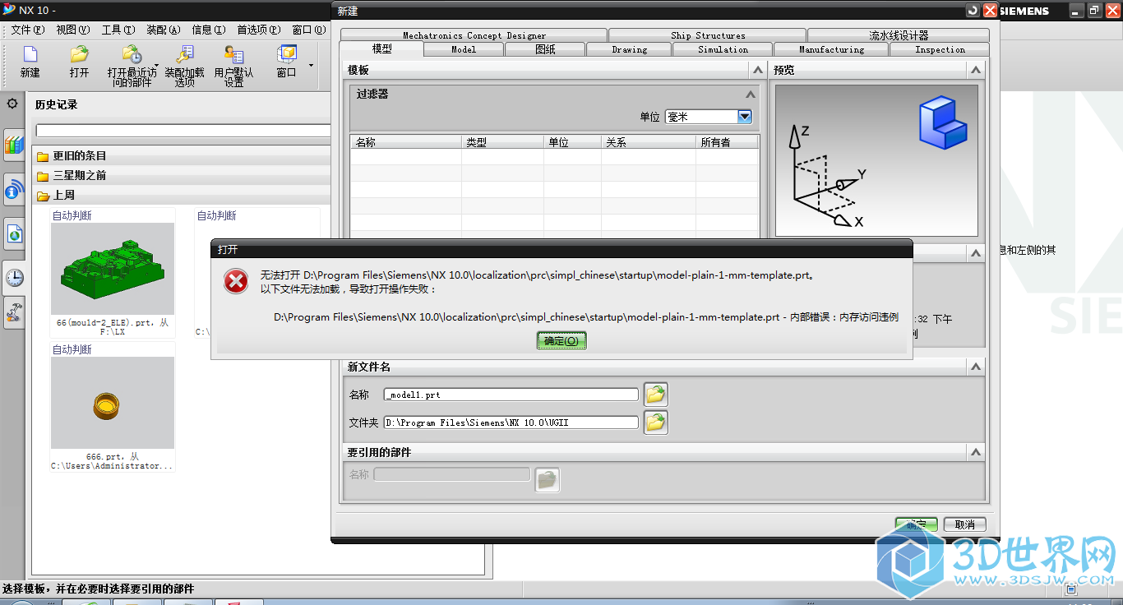This screenshot has width=1123, height=605.
Task: Select the 模型 tab
Action: point(381,48)
